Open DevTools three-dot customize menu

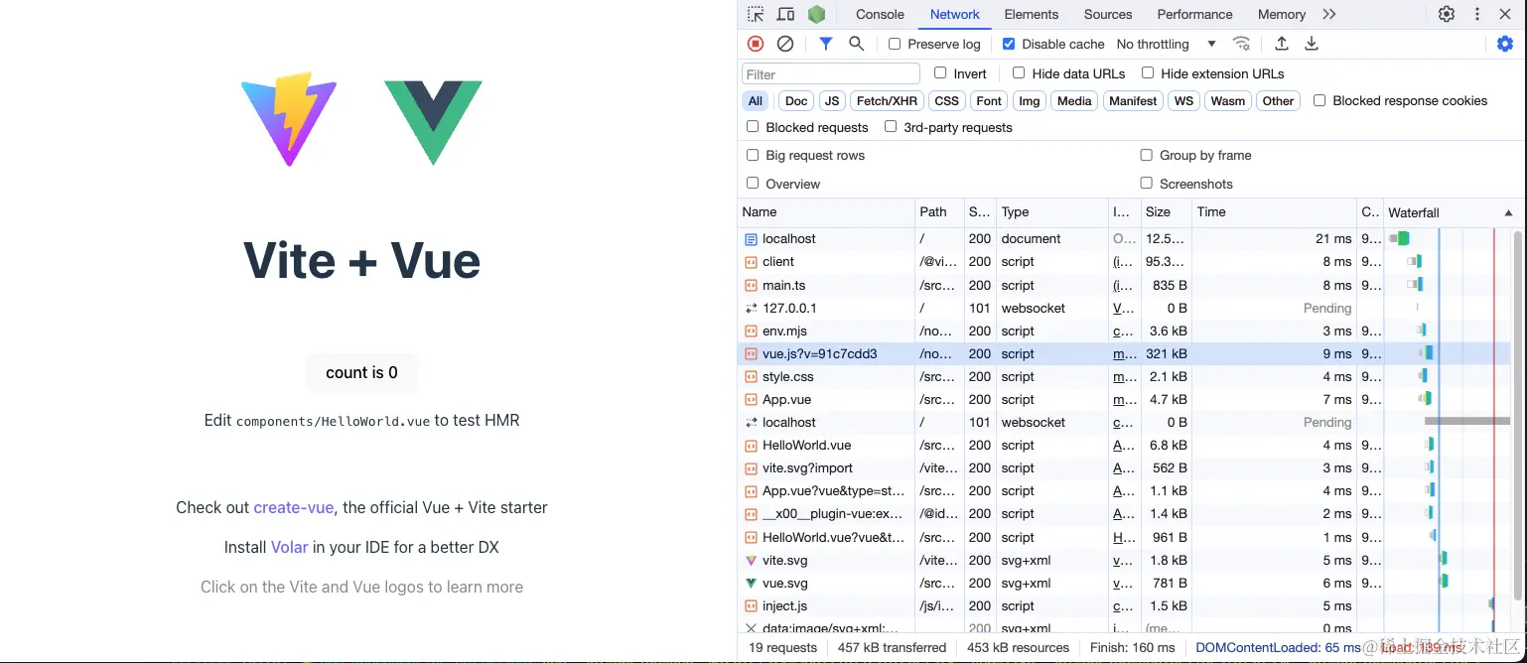coord(1477,14)
